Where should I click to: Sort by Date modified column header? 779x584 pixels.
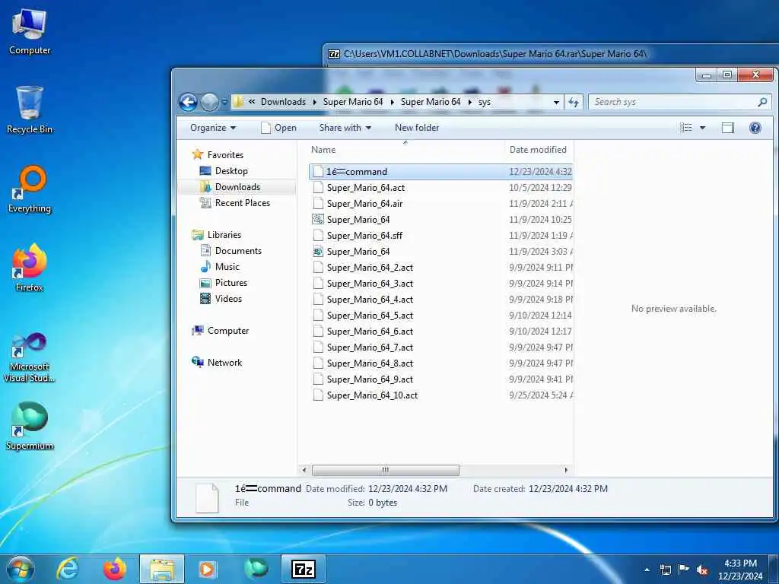(x=538, y=150)
